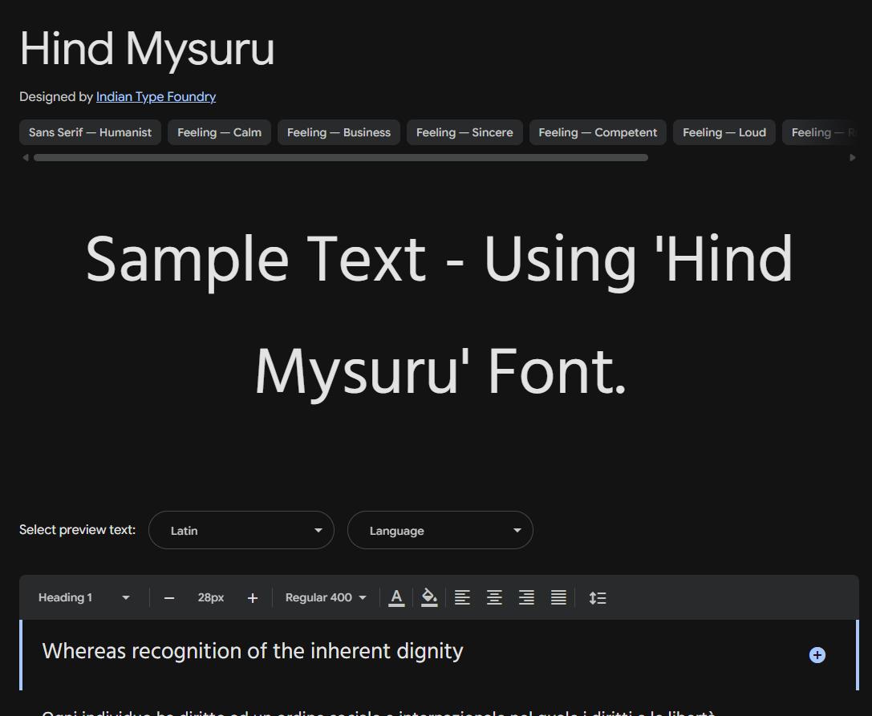Increase font size with plus button
Screen dimensions: 872x716
click(253, 598)
